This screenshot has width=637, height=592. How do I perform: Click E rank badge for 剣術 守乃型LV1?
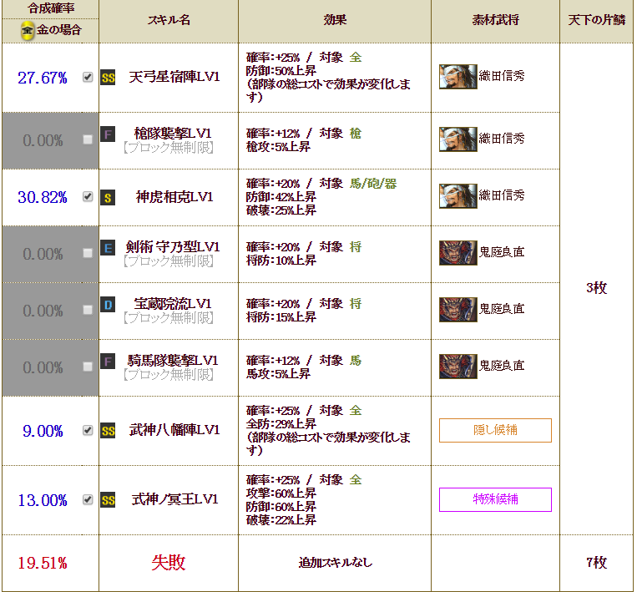point(108,248)
